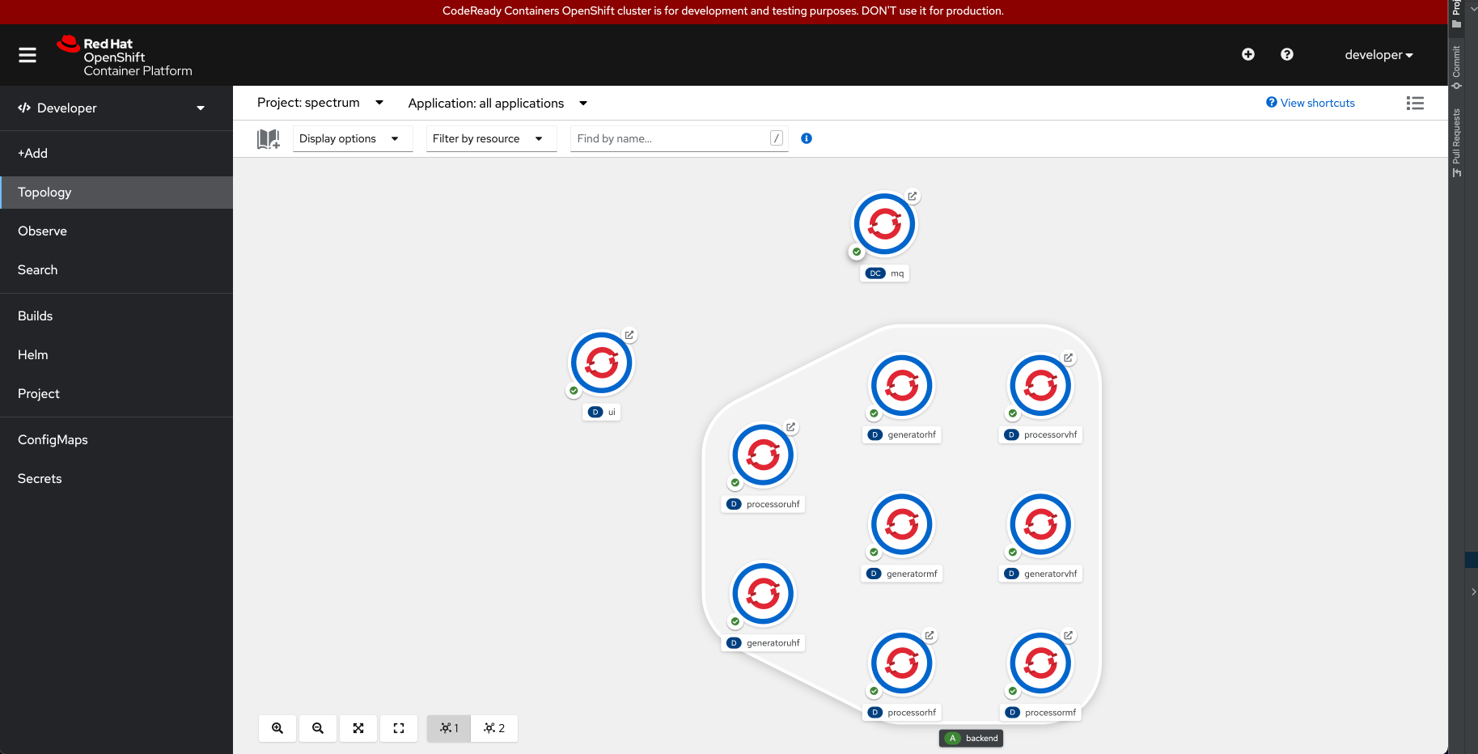Open the Filter by resource dropdown
The width and height of the screenshot is (1478, 754).
pyautogui.click(x=492, y=138)
